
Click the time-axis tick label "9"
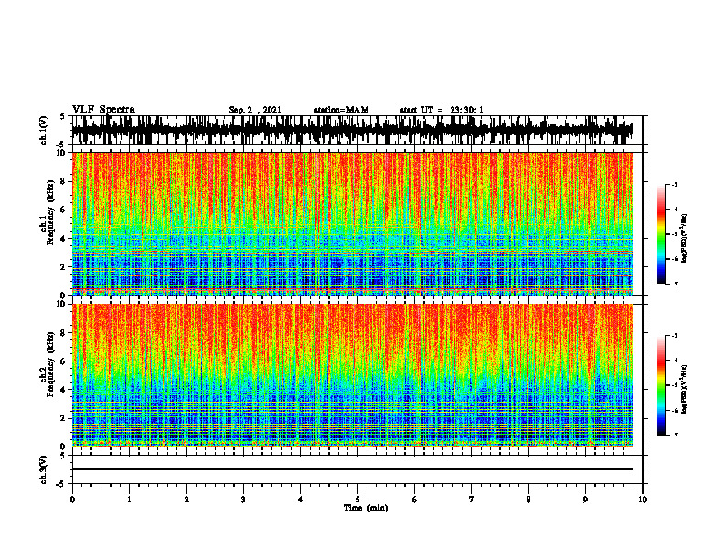[x=585, y=500]
